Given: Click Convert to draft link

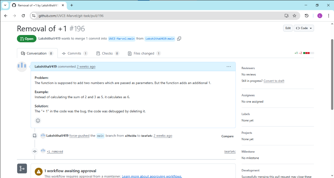Looking at the screenshot, I should (x=274, y=81).
